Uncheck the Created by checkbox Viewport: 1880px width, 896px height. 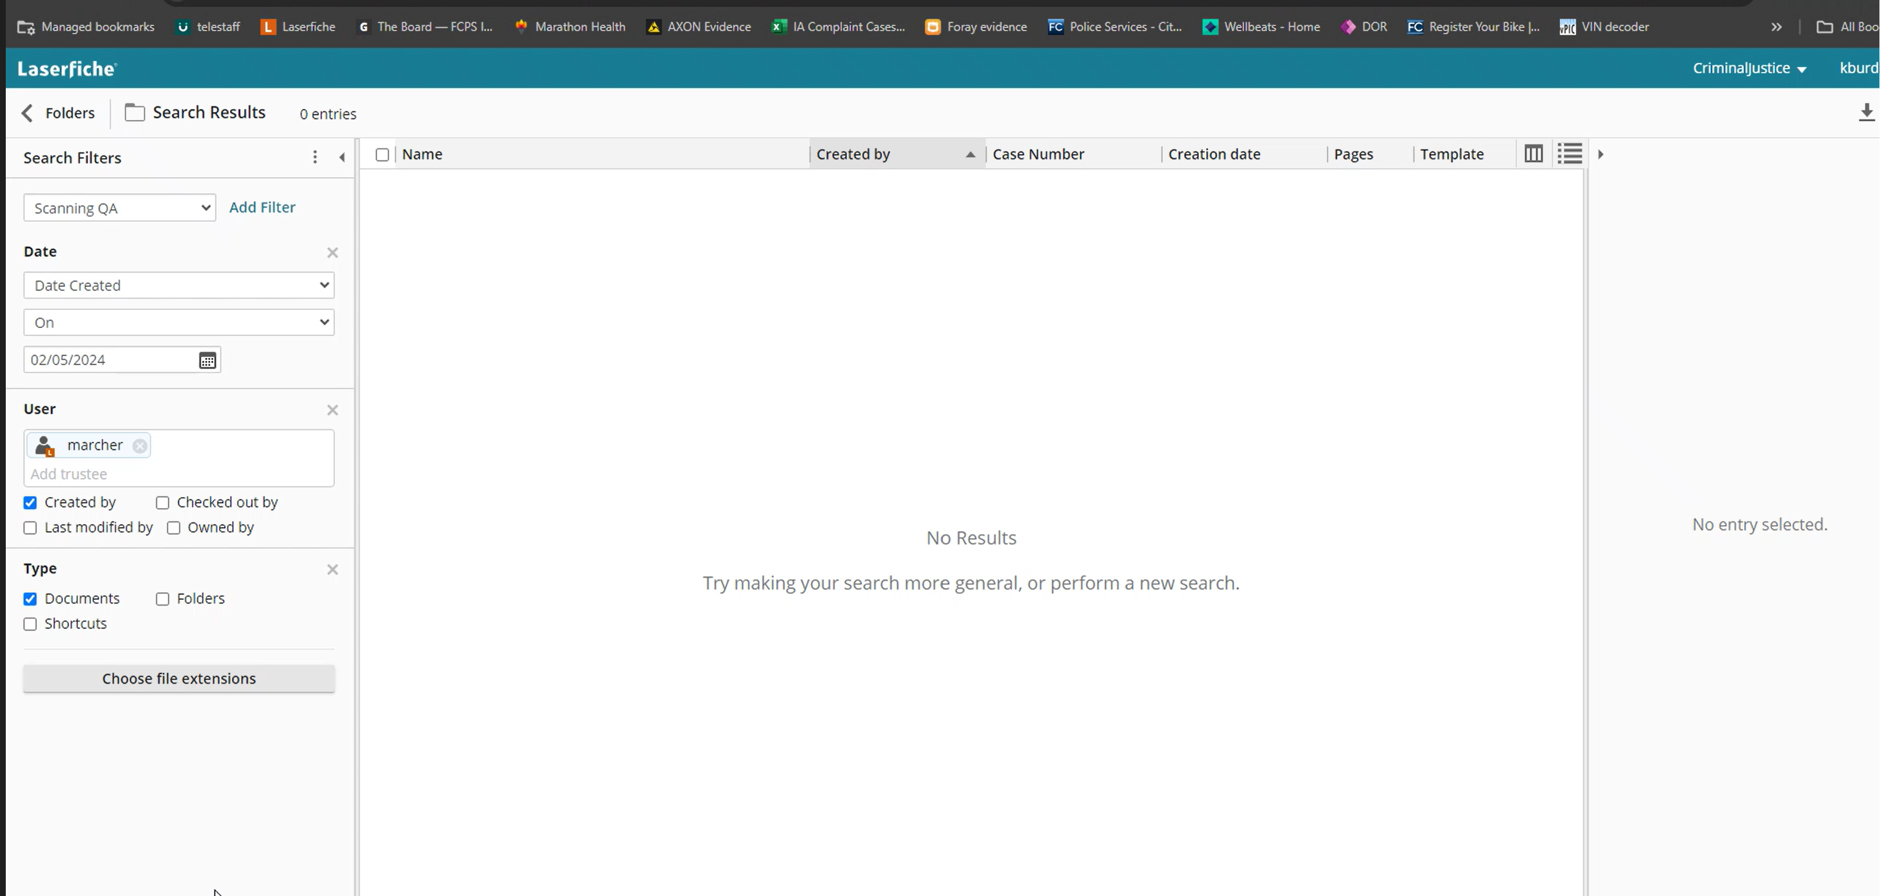[30, 503]
